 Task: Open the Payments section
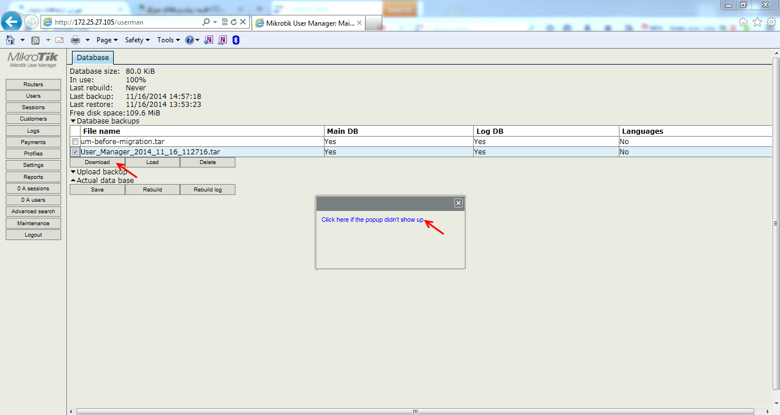point(33,142)
